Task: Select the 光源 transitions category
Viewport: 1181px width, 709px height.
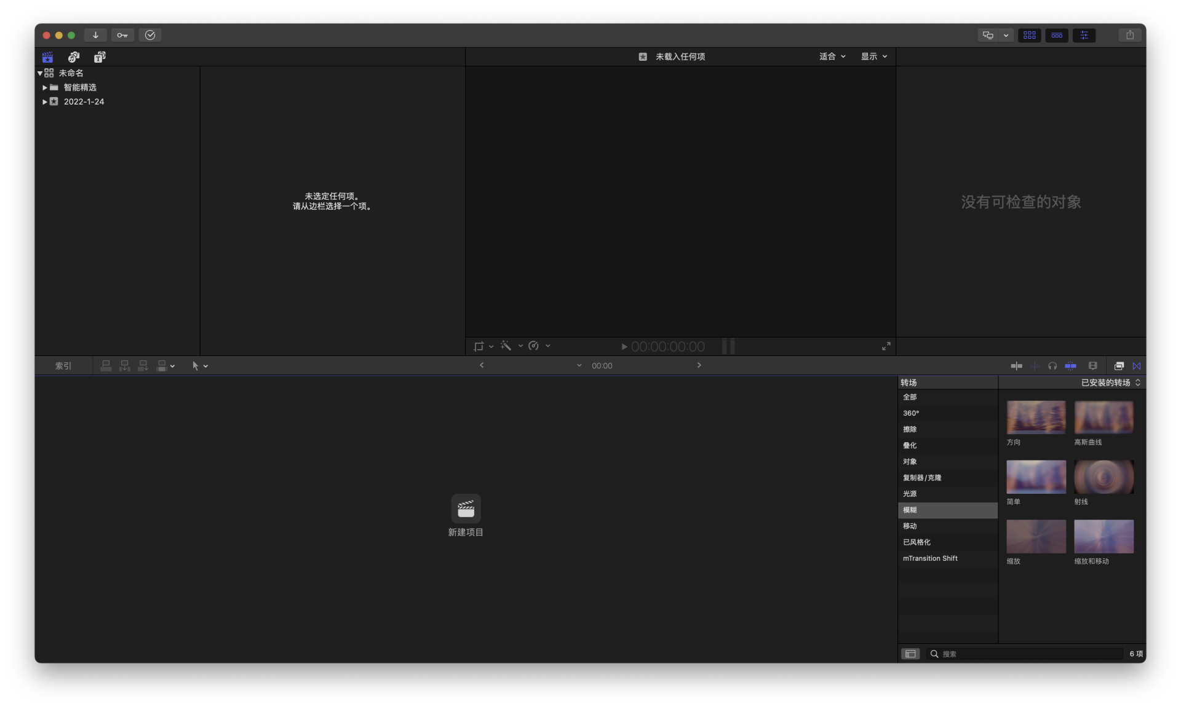Action: (x=947, y=494)
